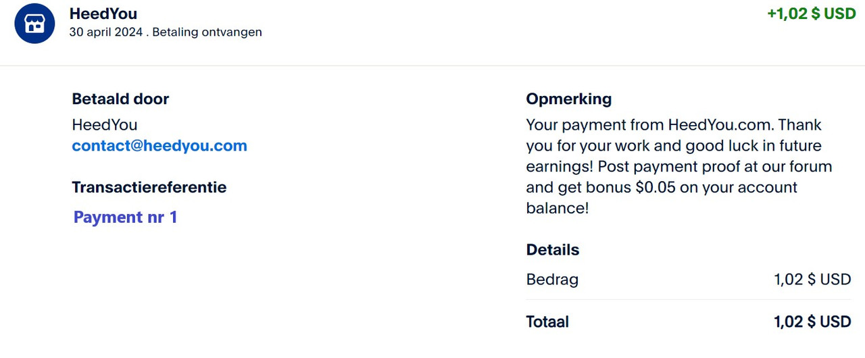Click the Betaald door heading
This screenshot has width=865, height=358.
point(120,99)
